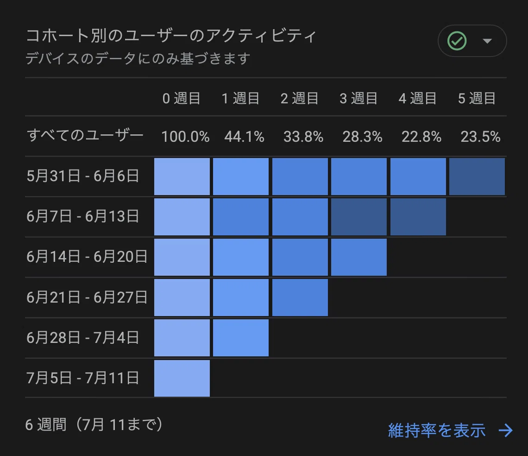Select the 5 週目 column header

point(477,98)
